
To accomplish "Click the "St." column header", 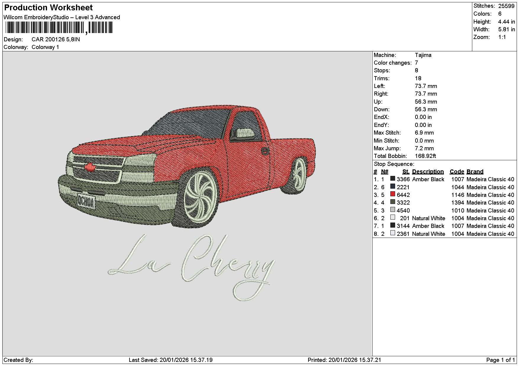I will [x=406, y=172].
